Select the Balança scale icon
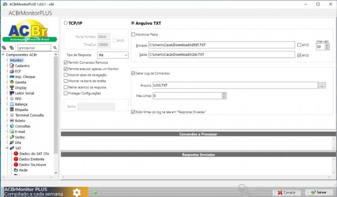 pos(12,104)
